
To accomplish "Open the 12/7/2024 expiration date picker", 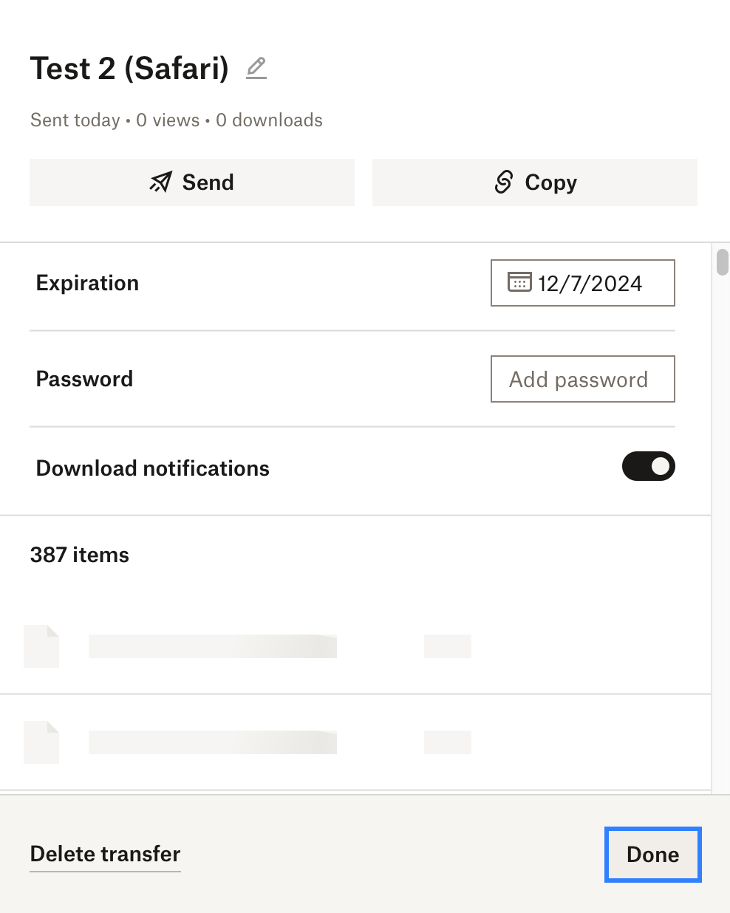I will tap(590, 283).
